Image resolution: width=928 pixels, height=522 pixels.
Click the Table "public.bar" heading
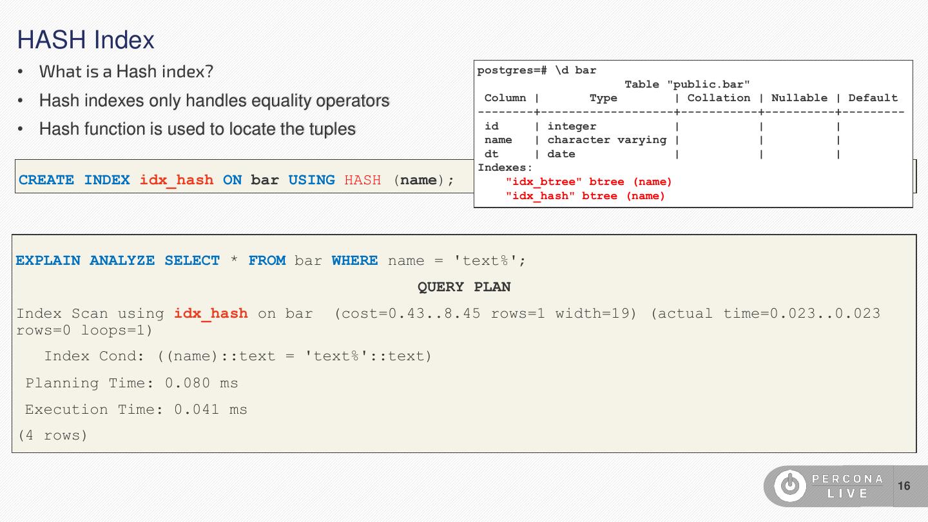click(x=687, y=84)
